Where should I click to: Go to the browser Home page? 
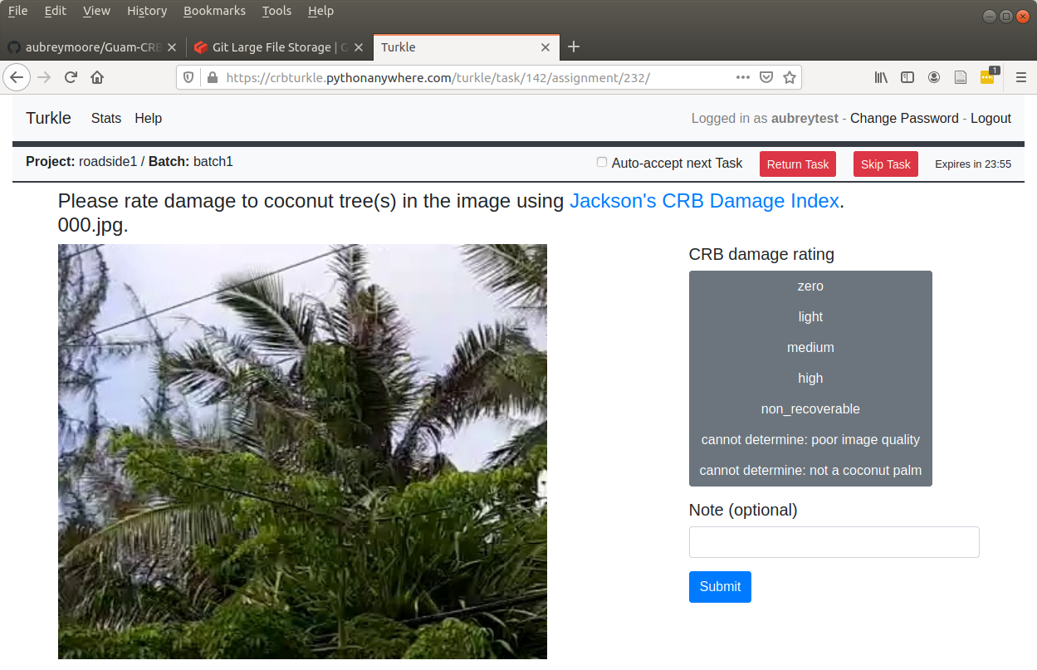coord(97,77)
